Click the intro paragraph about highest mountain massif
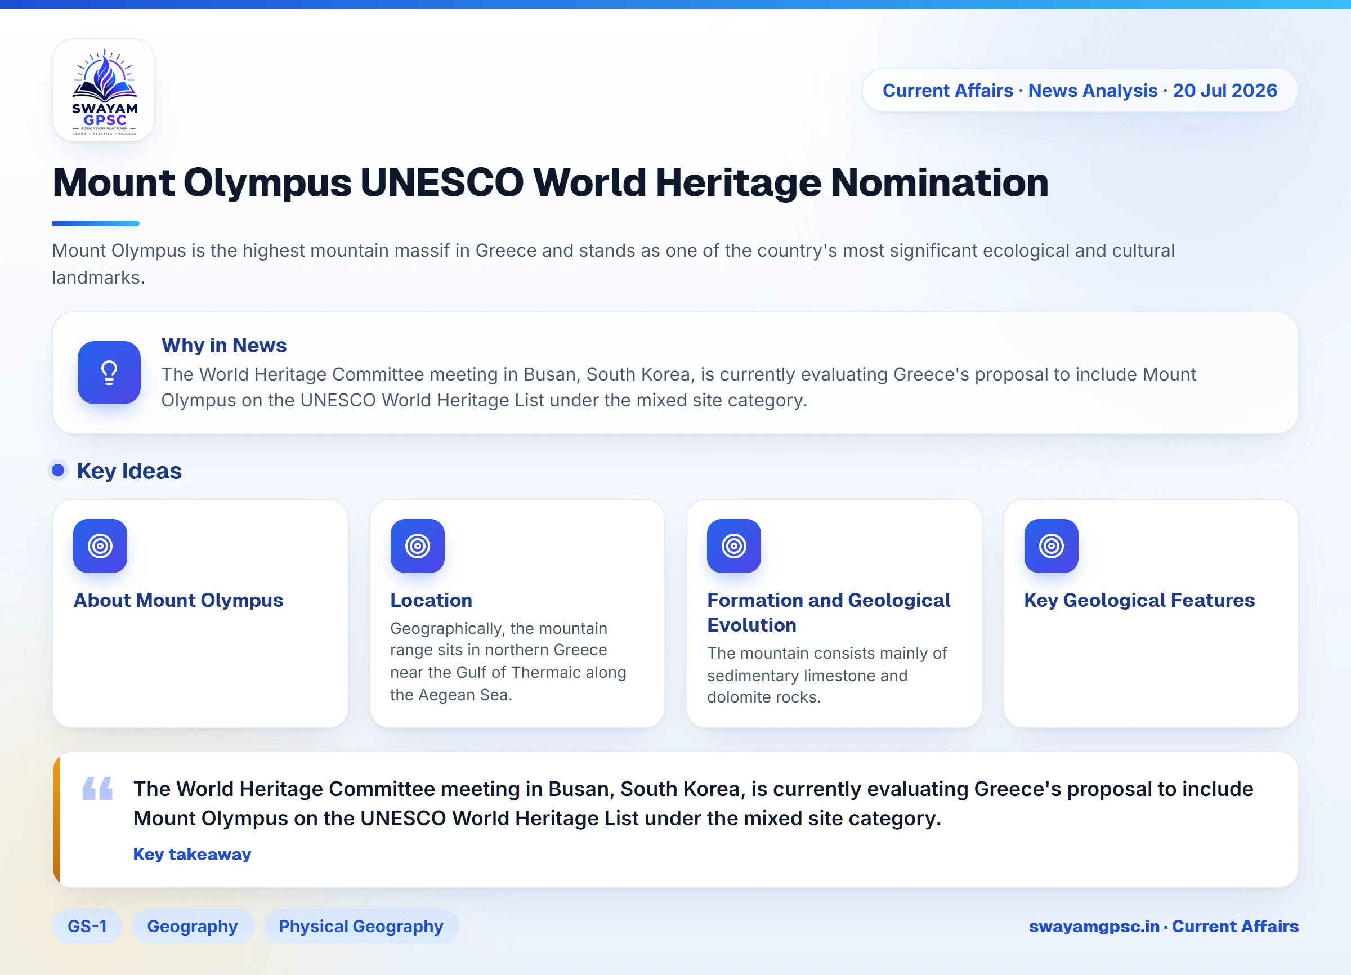Screen dimensions: 1351x975 pos(614,264)
